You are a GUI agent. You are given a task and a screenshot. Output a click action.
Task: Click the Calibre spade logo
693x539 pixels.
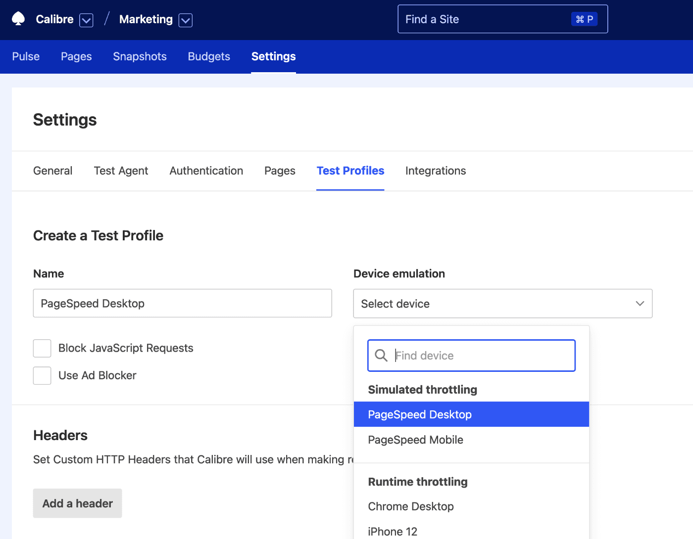coord(18,19)
